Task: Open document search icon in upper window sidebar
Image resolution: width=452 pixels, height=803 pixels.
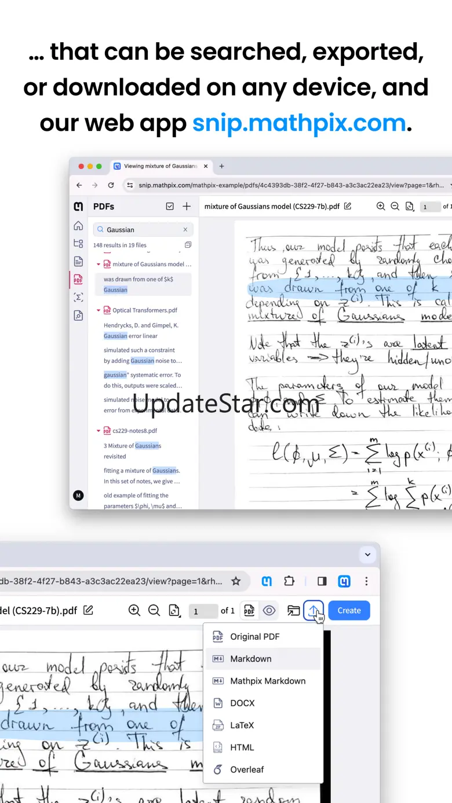Action: pos(78,316)
